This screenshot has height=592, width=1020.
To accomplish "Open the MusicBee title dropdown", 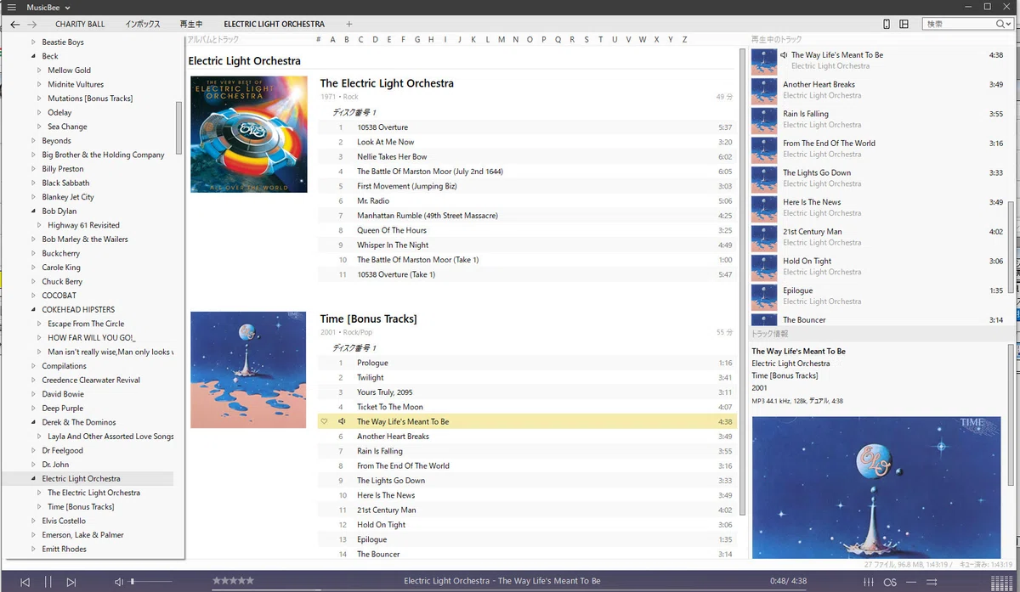I will point(67,8).
